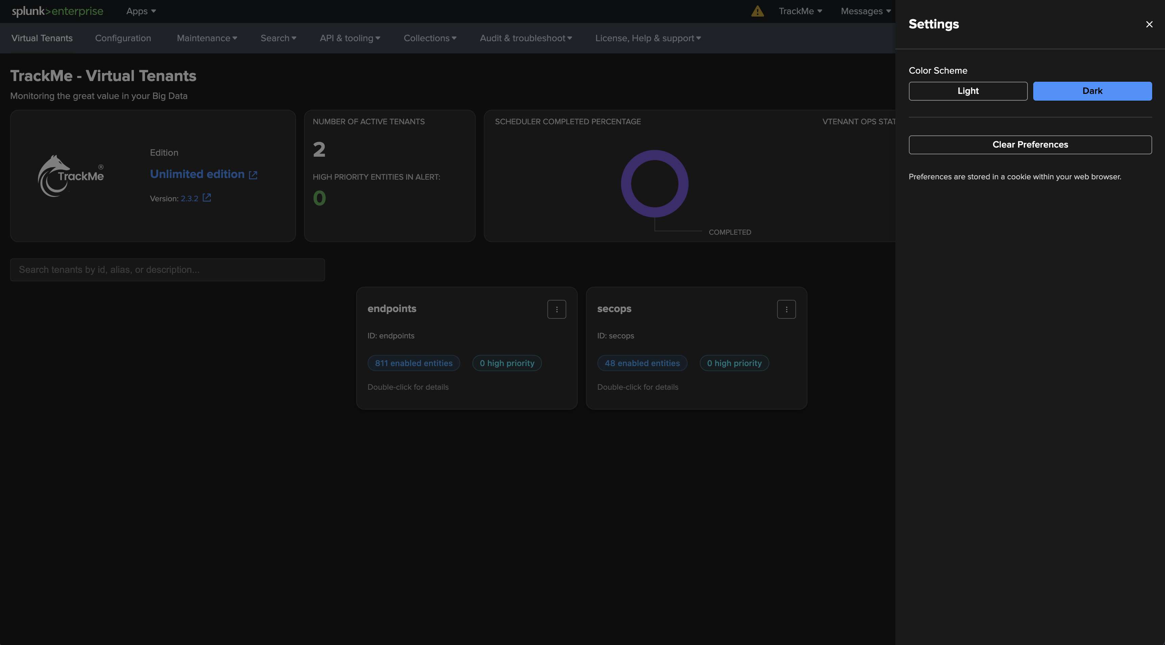1165x645 pixels.
Task: Click external link icon beside Unlimited edition
Action: point(253,175)
